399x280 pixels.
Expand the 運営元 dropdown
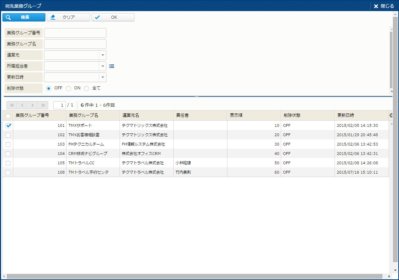click(103, 55)
